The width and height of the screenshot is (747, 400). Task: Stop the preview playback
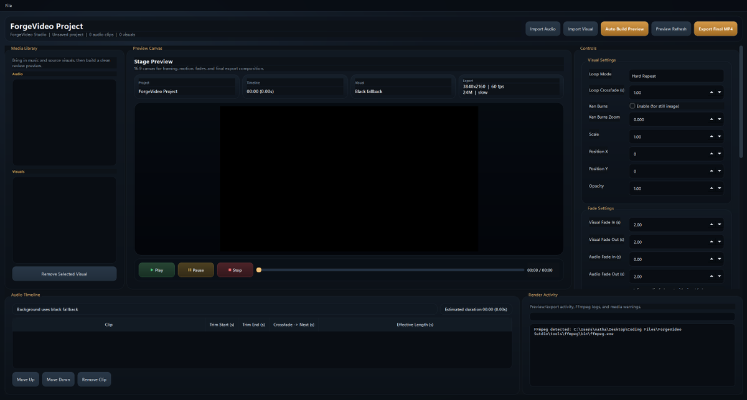tap(235, 270)
